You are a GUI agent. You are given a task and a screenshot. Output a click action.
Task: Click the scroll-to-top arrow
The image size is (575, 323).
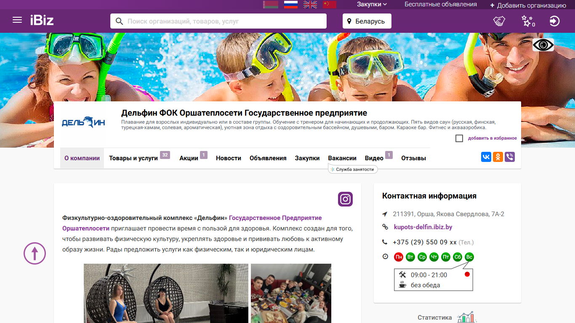35,253
